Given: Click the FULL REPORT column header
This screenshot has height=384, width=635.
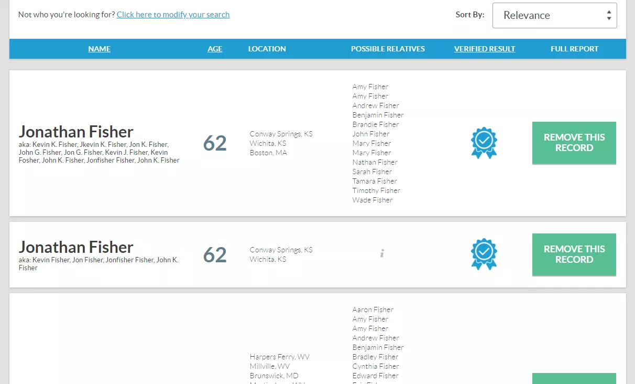Looking at the screenshot, I should 574,49.
